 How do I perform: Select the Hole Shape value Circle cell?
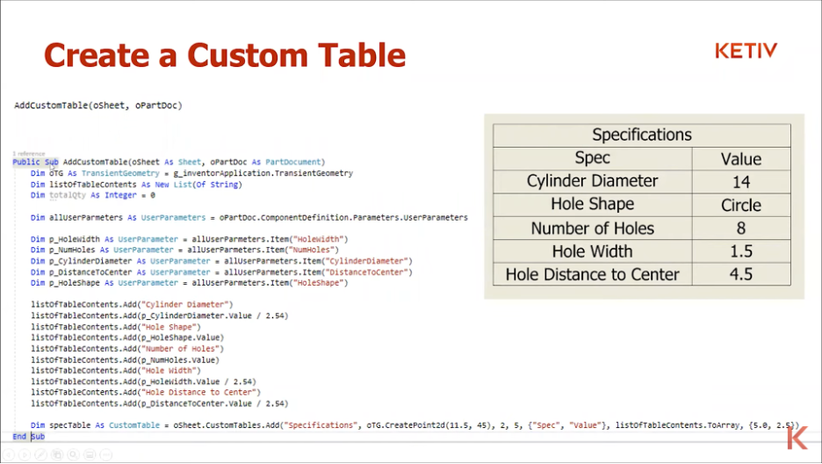[x=740, y=205]
